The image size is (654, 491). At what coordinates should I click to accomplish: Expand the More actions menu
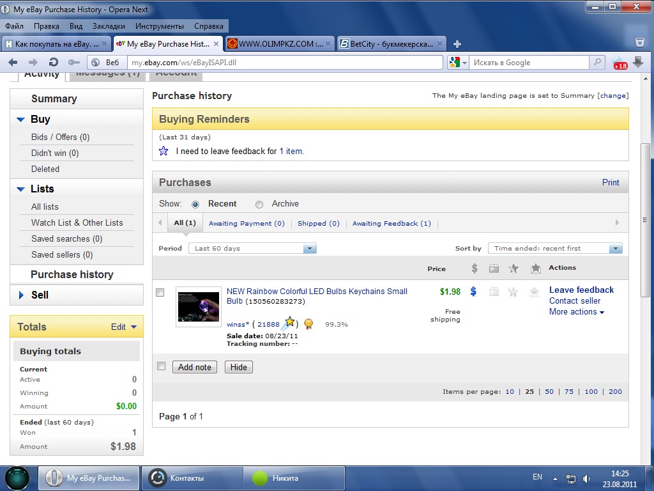[577, 312]
